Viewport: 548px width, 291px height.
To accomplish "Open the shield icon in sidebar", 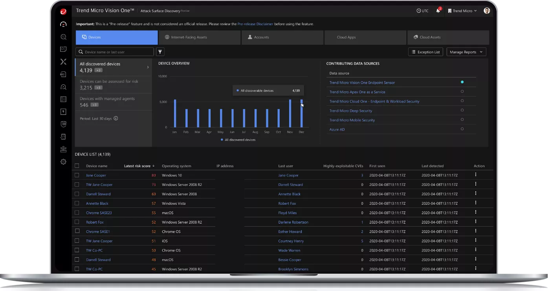I will pyautogui.click(x=63, y=124).
